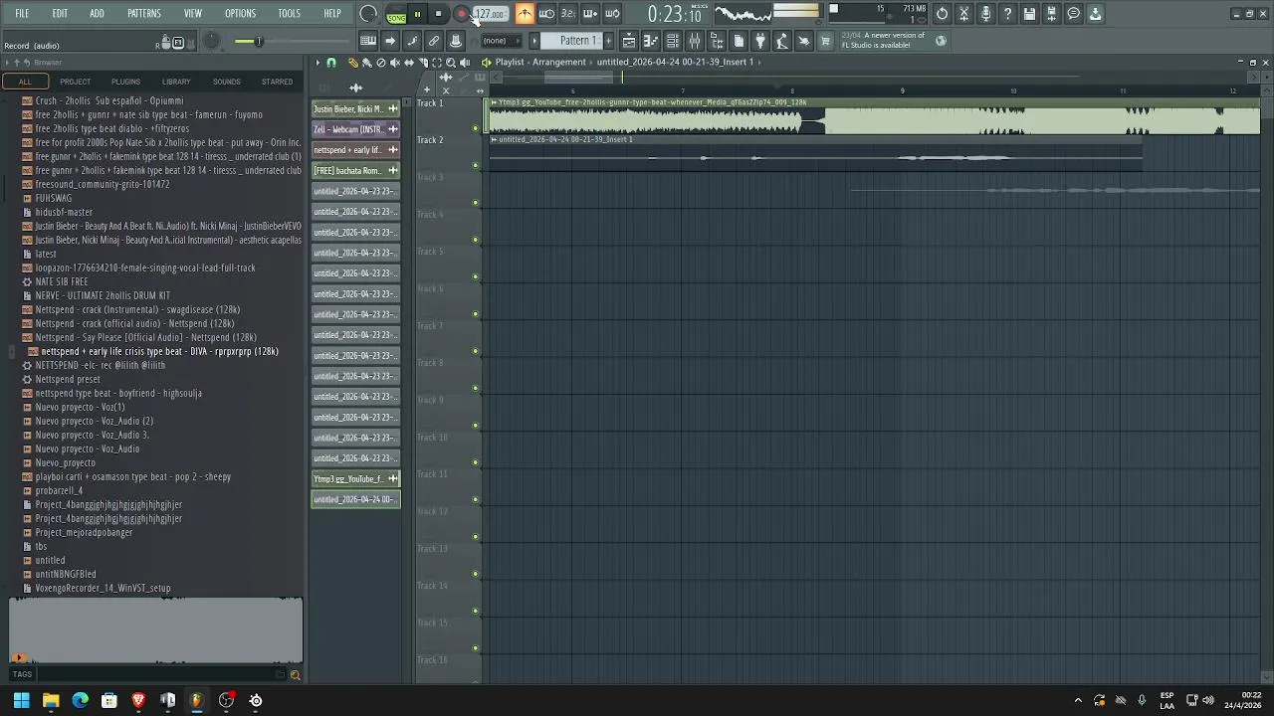Select '[FREE] bachata Rom..' clip in picker
Image resolution: width=1274 pixels, height=716 pixels.
pyautogui.click(x=355, y=170)
